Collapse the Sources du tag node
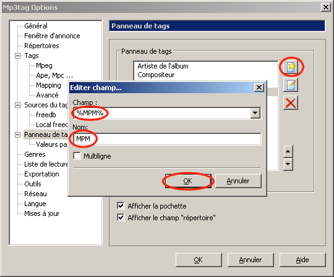 [18, 105]
